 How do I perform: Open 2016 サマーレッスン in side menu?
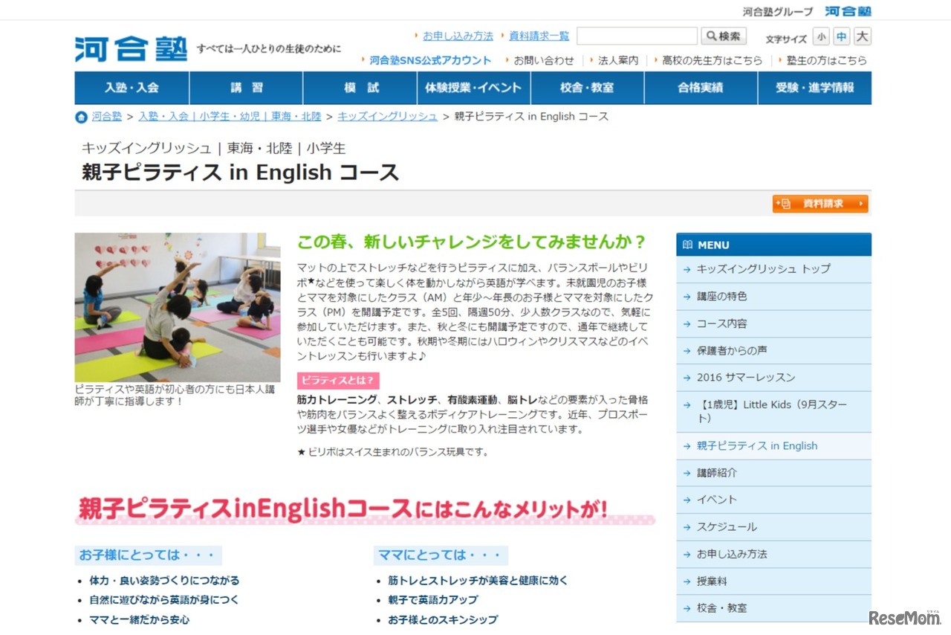(773, 377)
